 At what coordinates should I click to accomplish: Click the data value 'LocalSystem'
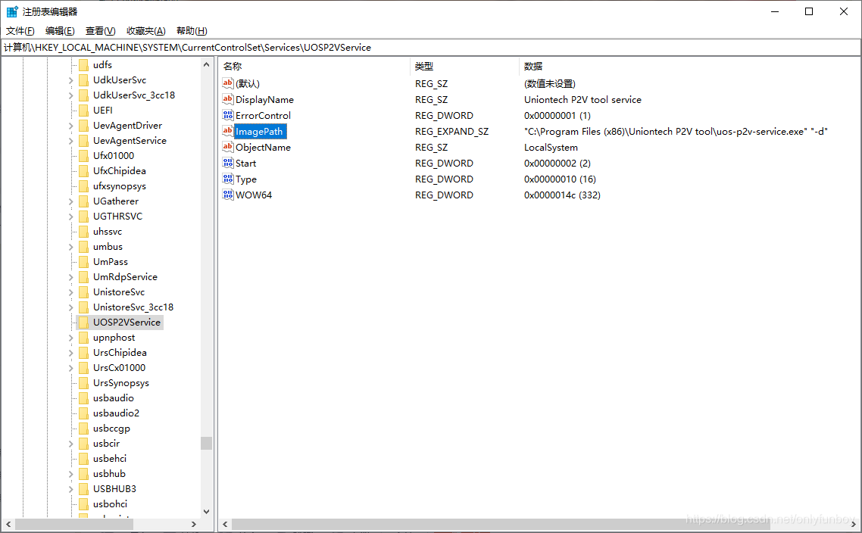pyautogui.click(x=551, y=148)
